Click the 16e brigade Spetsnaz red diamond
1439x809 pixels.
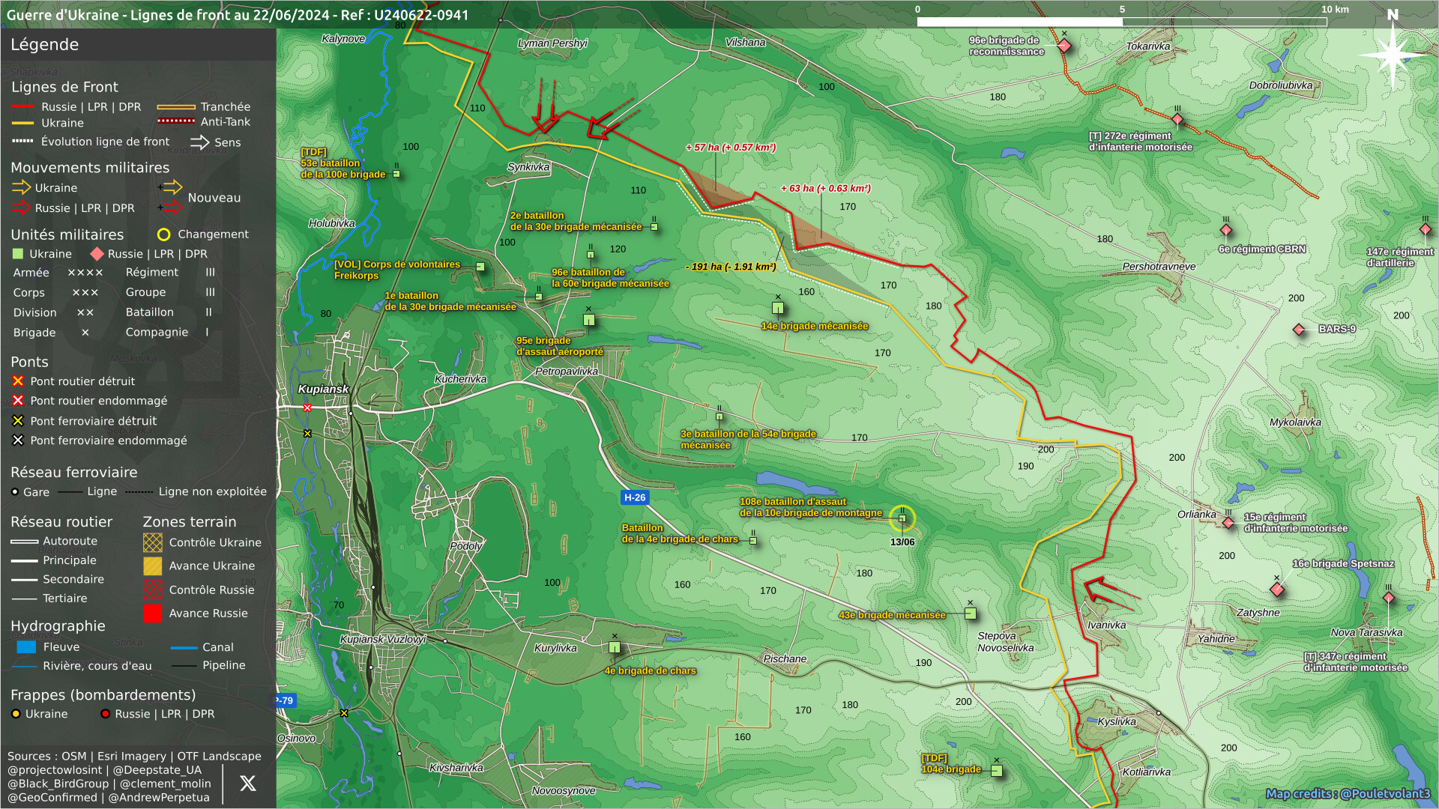click(x=1277, y=590)
